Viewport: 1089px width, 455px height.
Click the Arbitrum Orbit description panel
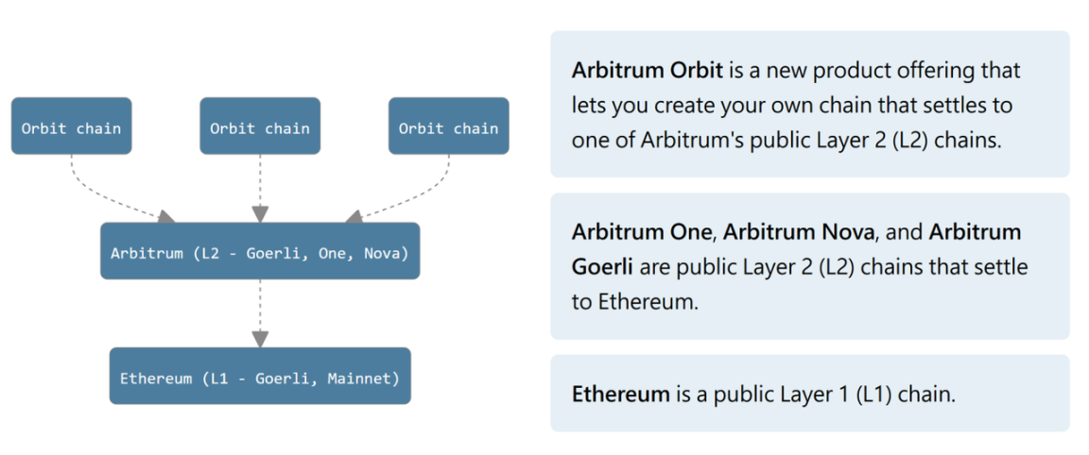810,104
